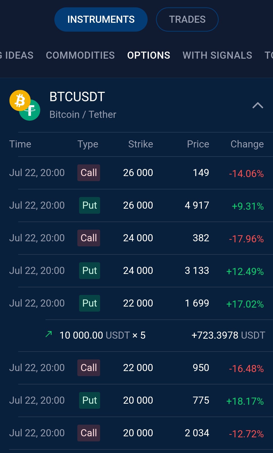Go to the IDEAS tab
The height and width of the screenshot is (453, 273).
pos(17,55)
